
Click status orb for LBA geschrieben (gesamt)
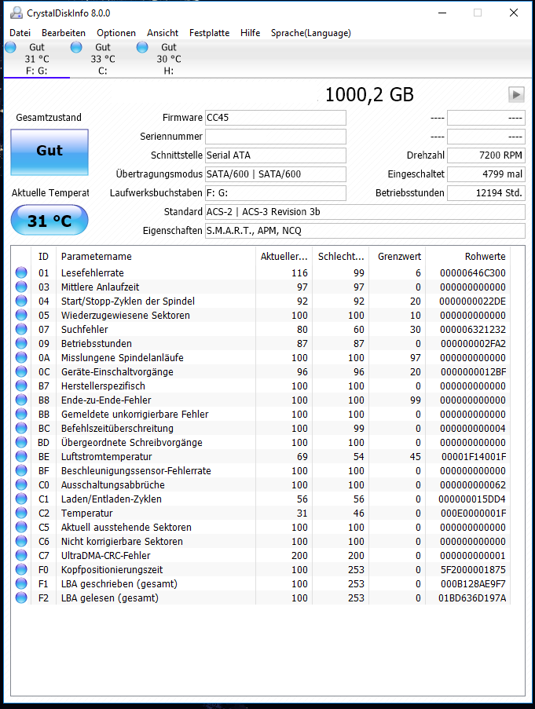coord(21,583)
